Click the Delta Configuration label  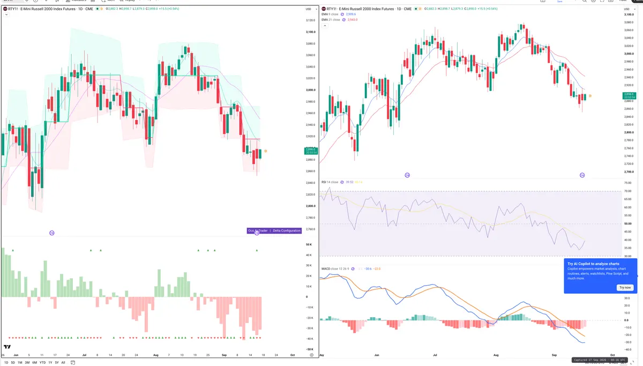pyautogui.click(x=287, y=230)
